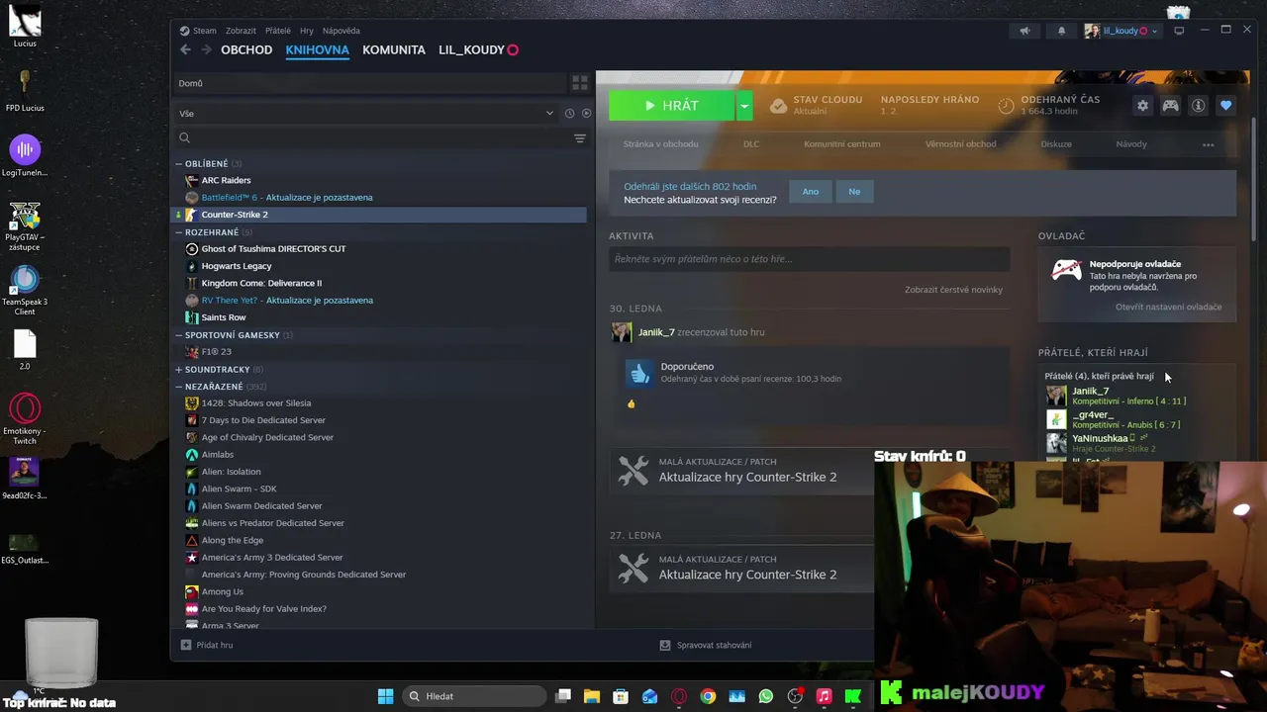Image resolution: width=1267 pixels, height=712 pixels.
Task: Click the search field in library
Action: click(x=372, y=138)
